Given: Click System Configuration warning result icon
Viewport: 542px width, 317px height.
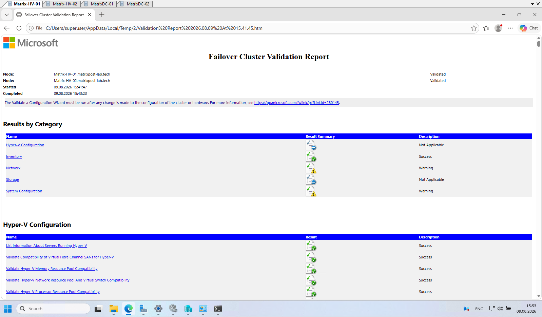Looking at the screenshot, I should tap(311, 191).
